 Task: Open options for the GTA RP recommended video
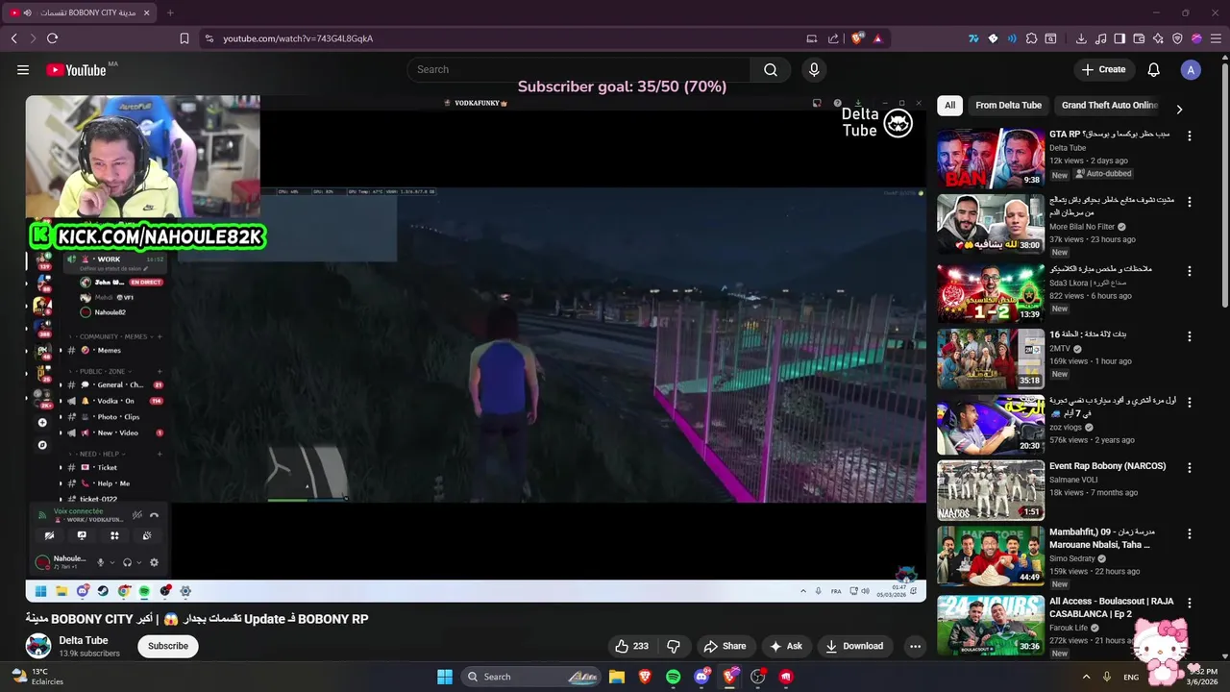tap(1190, 136)
